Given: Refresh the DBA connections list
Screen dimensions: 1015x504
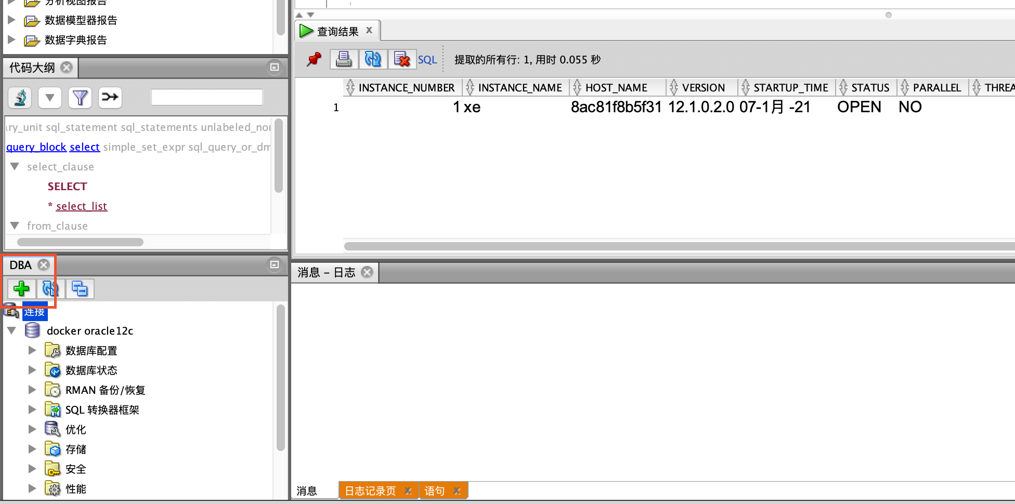Looking at the screenshot, I should (50, 288).
